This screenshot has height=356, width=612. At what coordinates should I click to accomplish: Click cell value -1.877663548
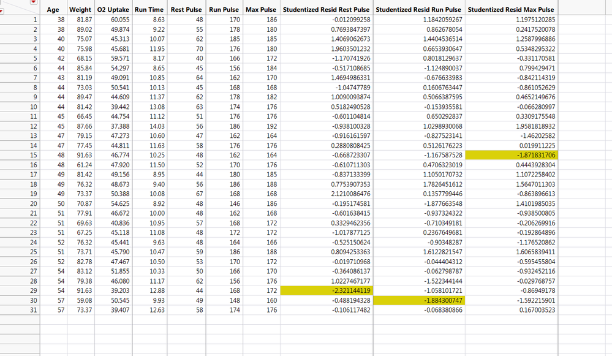pyautogui.click(x=443, y=204)
